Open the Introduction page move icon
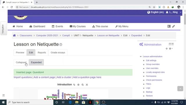The height and width of the screenshot is (105, 186). (74, 85)
